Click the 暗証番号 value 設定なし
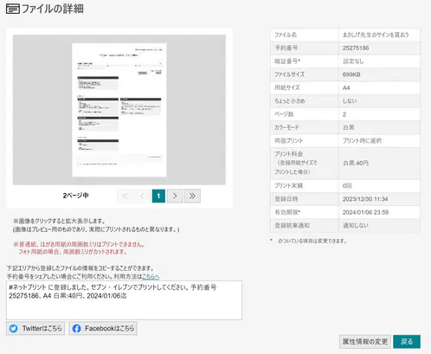The width and height of the screenshot is (431, 354). (353, 61)
